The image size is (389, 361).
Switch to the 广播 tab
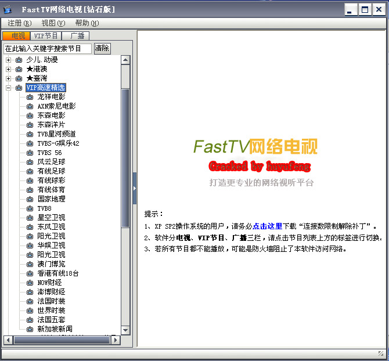[x=75, y=36]
